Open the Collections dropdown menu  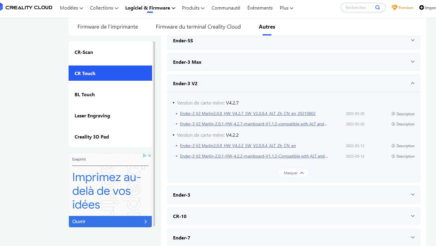[104, 8]
